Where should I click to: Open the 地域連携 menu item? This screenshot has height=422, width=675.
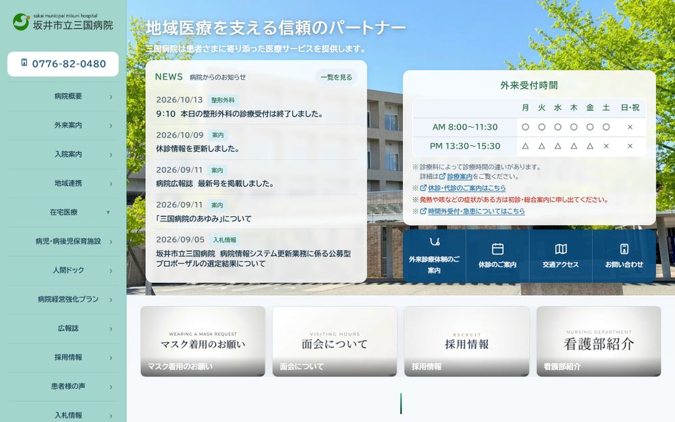click(63, 184)
